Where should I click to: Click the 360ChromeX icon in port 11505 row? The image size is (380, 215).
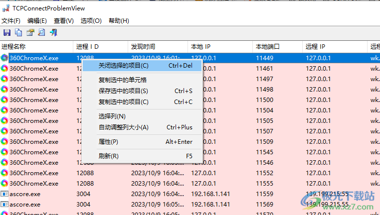coord(4,120)
